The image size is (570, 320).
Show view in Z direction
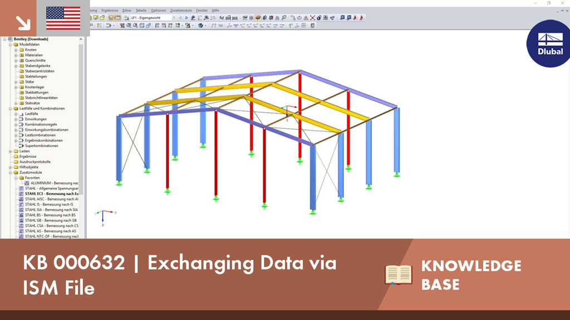[170, 26]
